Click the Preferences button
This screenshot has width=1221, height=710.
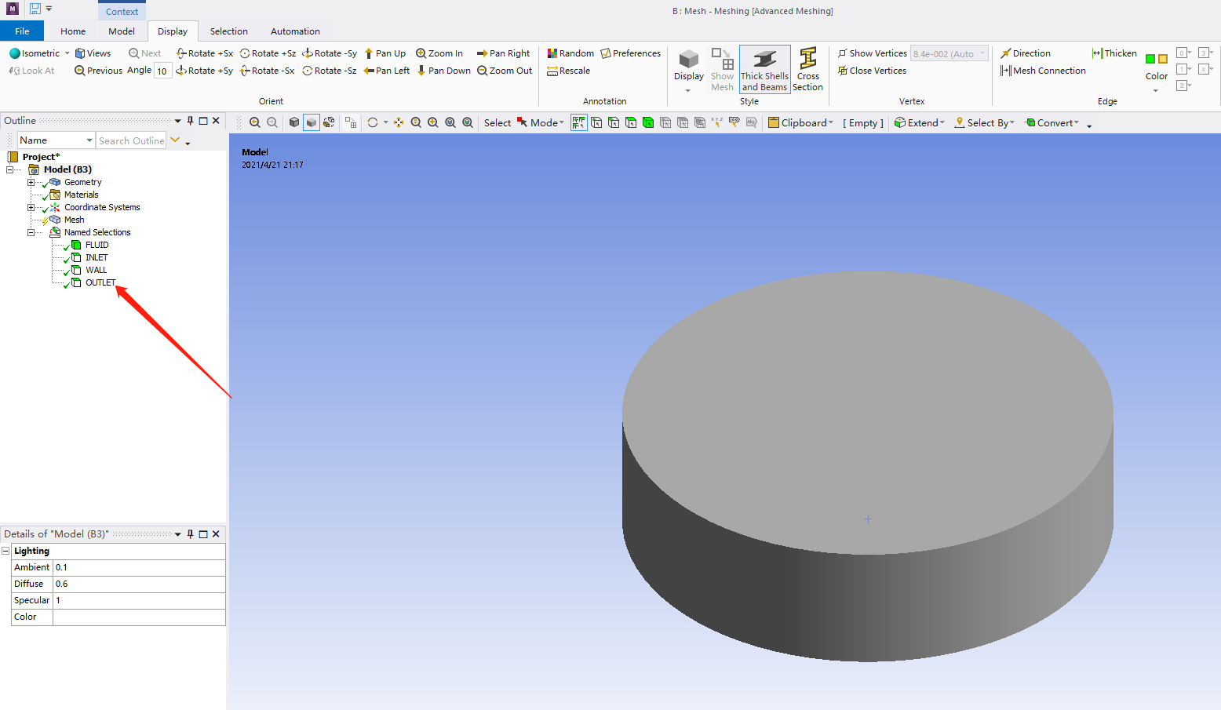pos(631,53)
